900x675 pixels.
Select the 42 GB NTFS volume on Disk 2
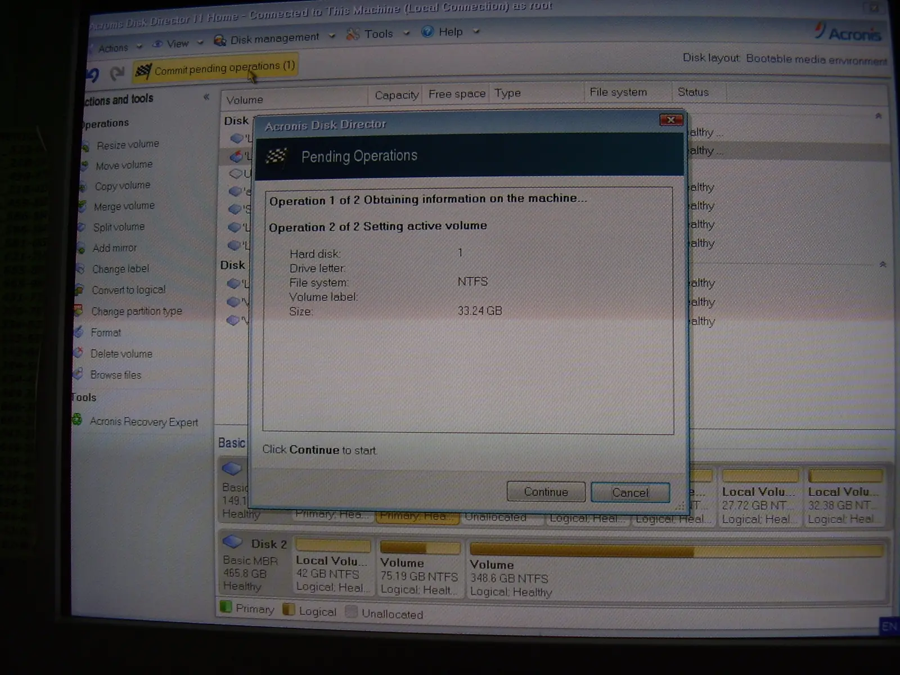pyautogui.click(x=332, y=567)
